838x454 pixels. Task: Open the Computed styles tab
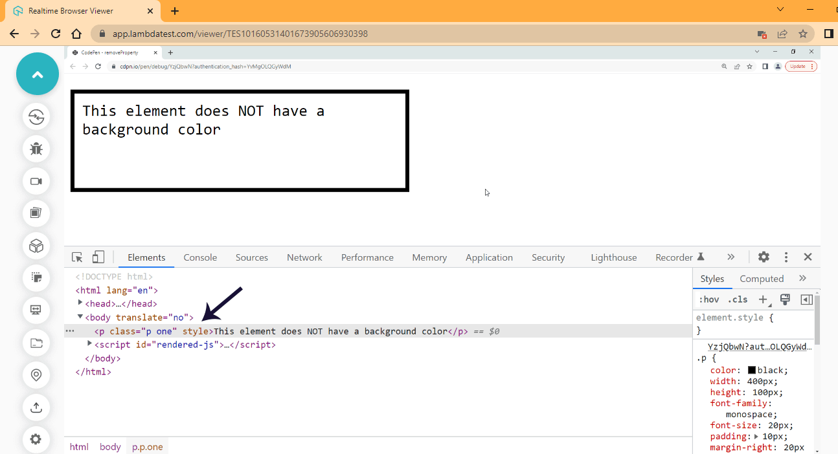pyautogui.click(x=762, y=278)
